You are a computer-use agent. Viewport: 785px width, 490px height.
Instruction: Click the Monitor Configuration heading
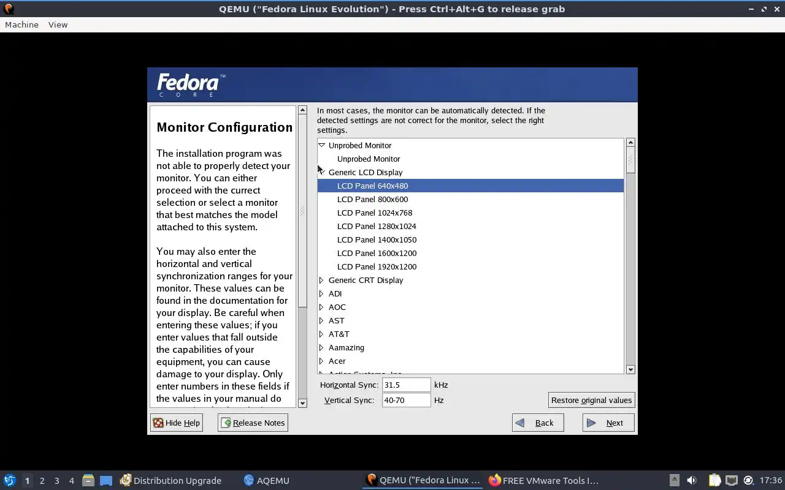point(224,127)
